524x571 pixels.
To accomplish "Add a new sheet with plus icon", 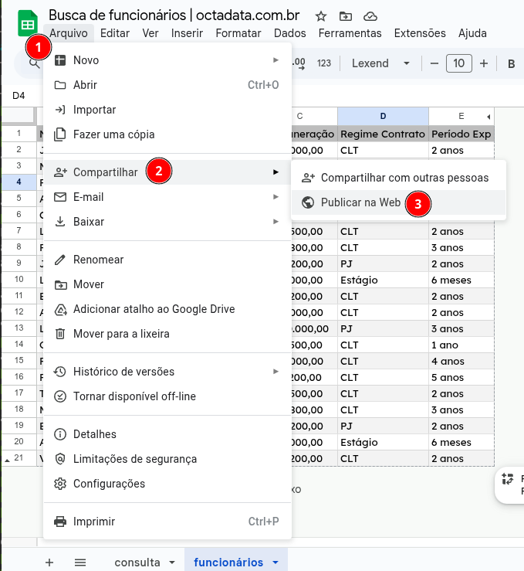I will [x=49, y=562].
